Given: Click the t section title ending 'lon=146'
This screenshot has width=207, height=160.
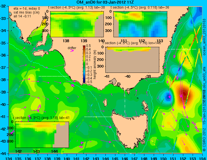Looking at the screenshot, I should coord(132,43).
